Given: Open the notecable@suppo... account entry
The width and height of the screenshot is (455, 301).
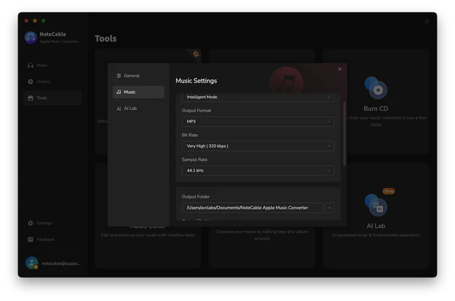Looking at the screenshot, I should [x=61, y=263].
